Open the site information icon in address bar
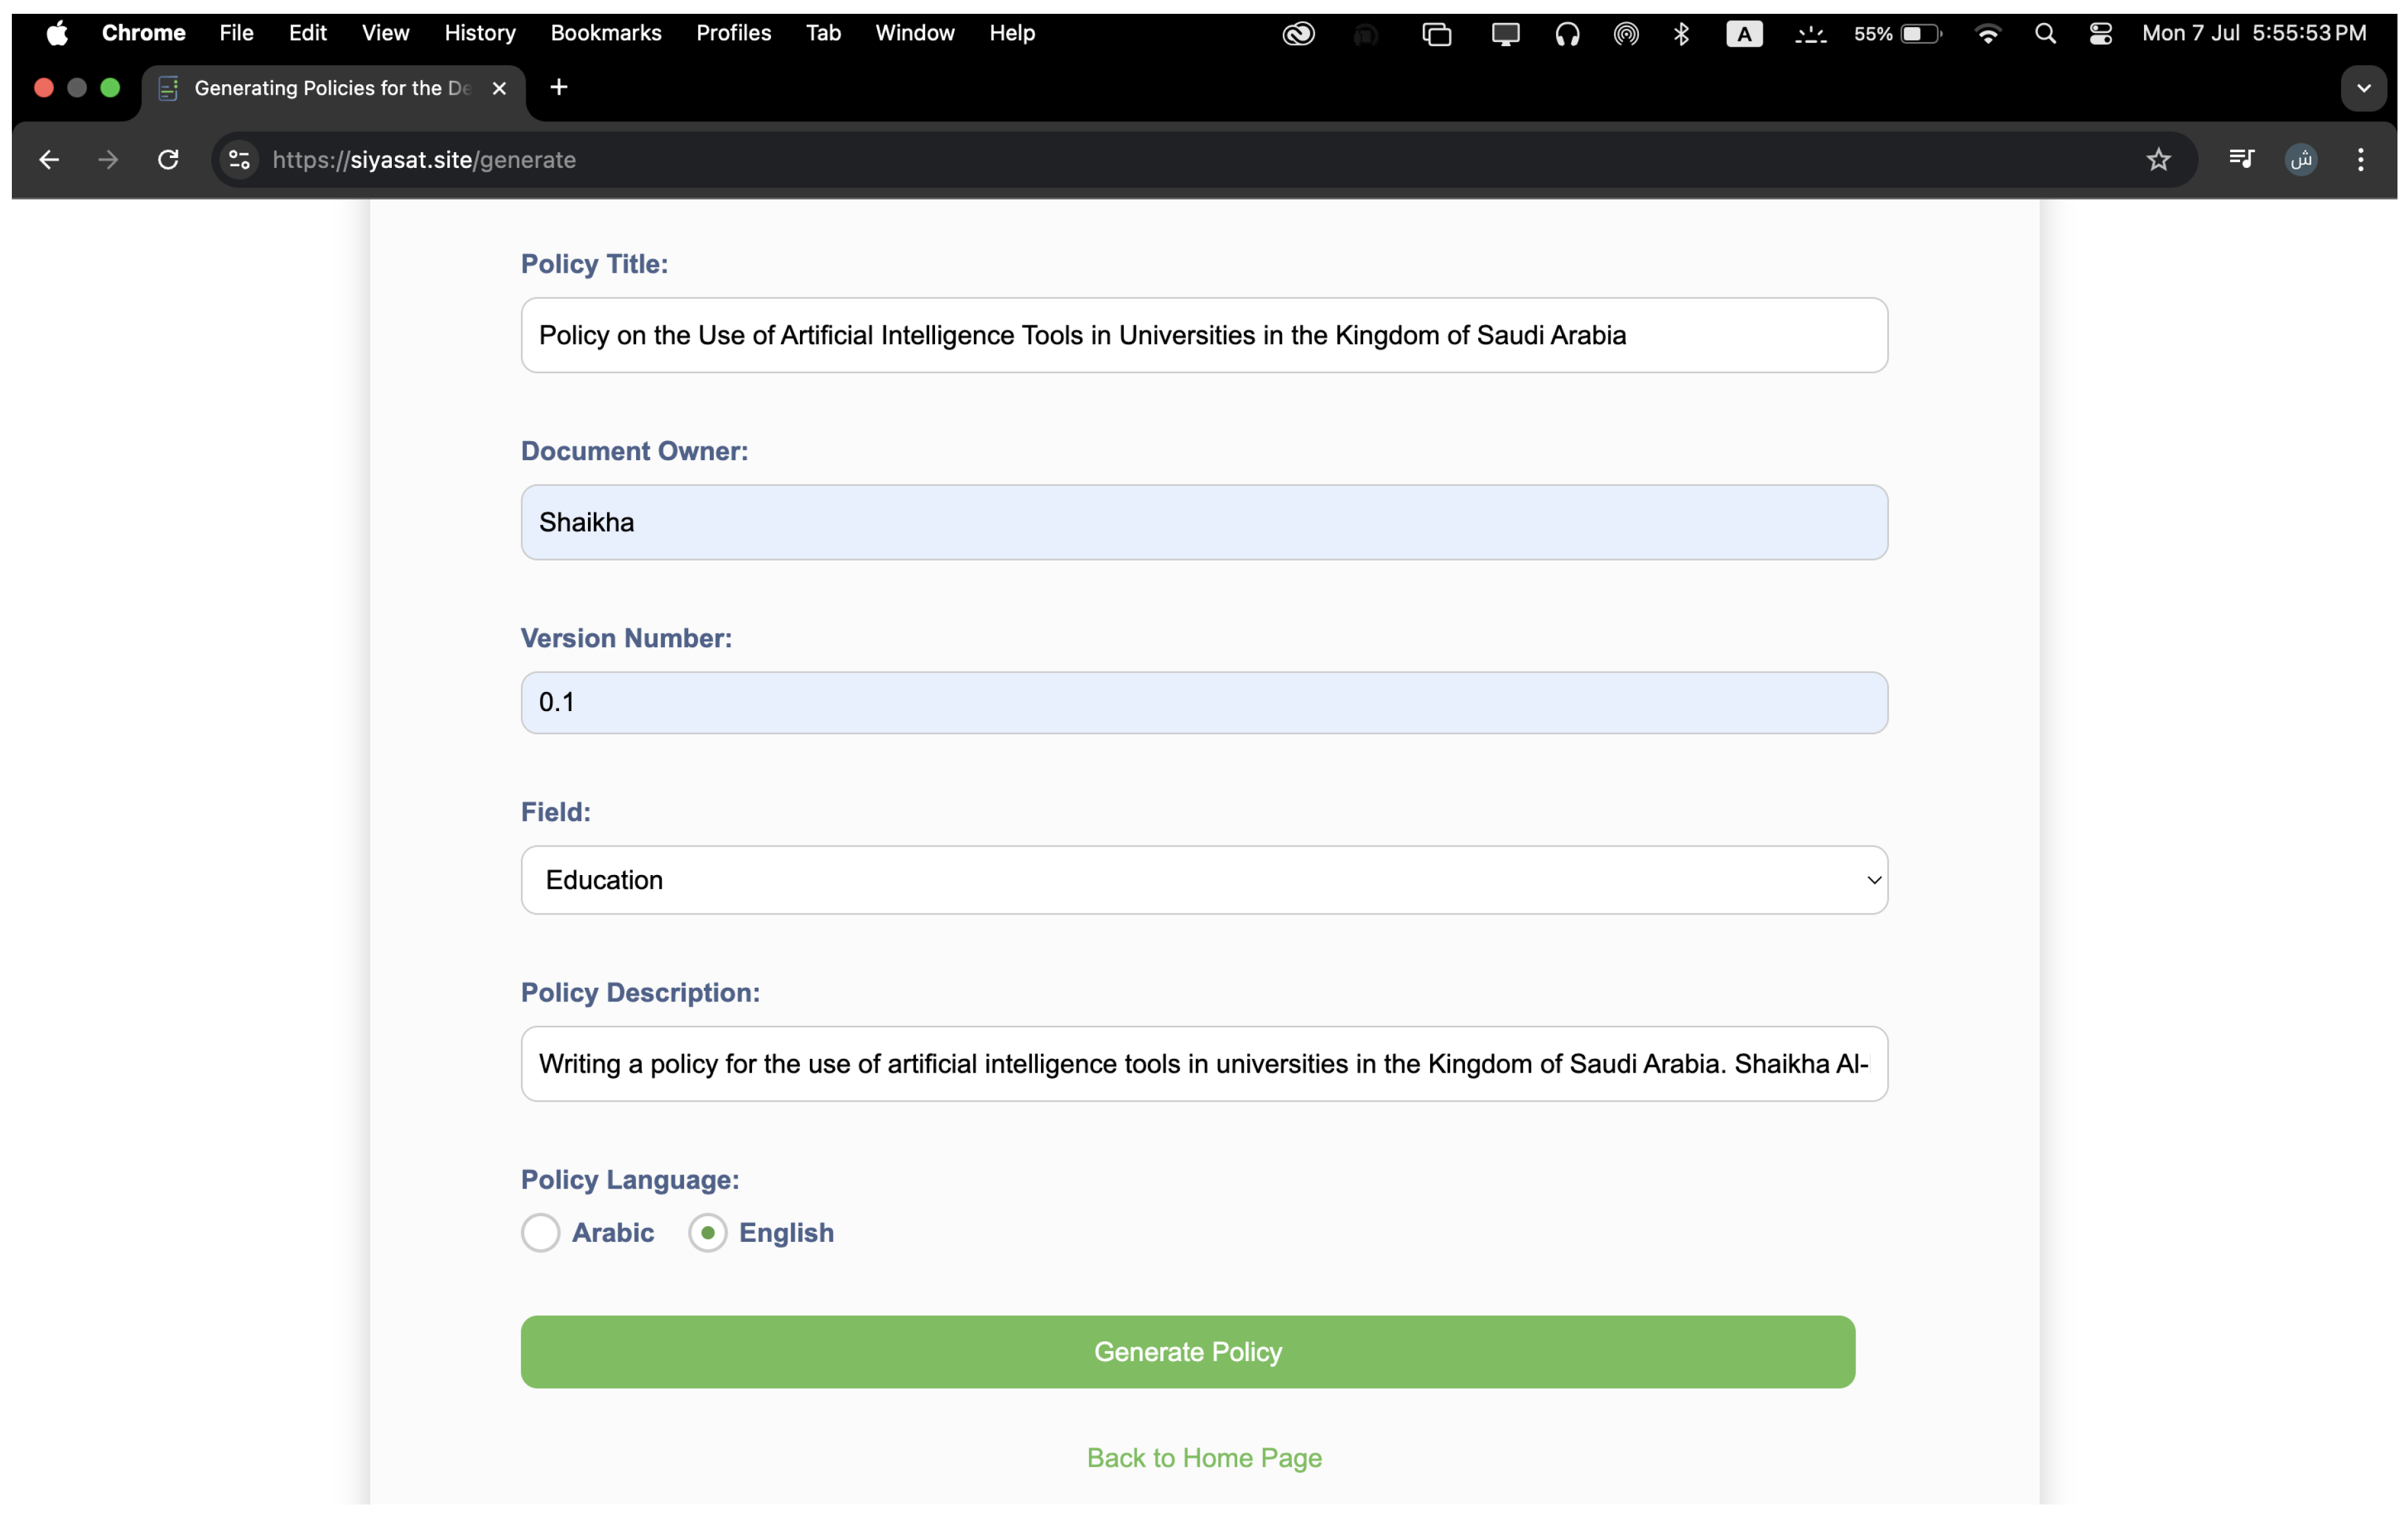The image size is (2408, 1519). pos(239,160)
